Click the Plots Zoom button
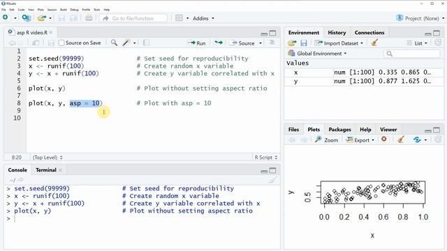 [326, 140]
